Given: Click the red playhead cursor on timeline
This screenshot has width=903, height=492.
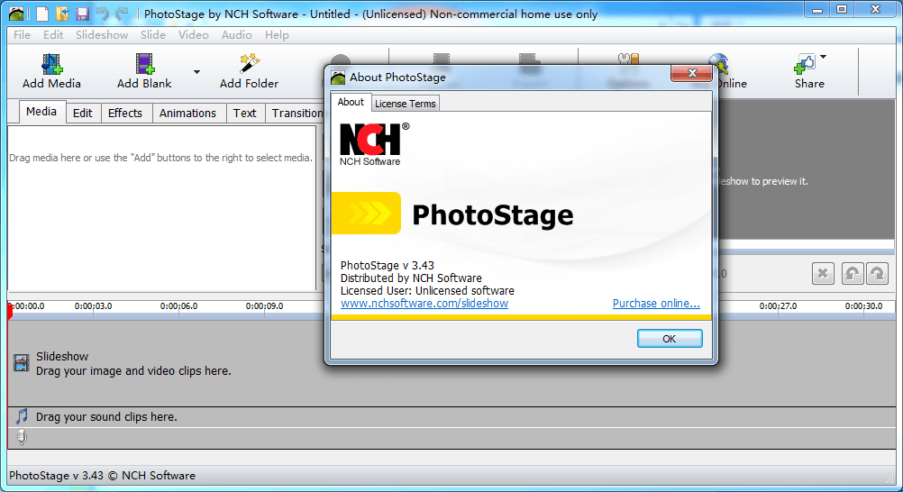Looking at the screenshot, I should [x=10, y=312].
